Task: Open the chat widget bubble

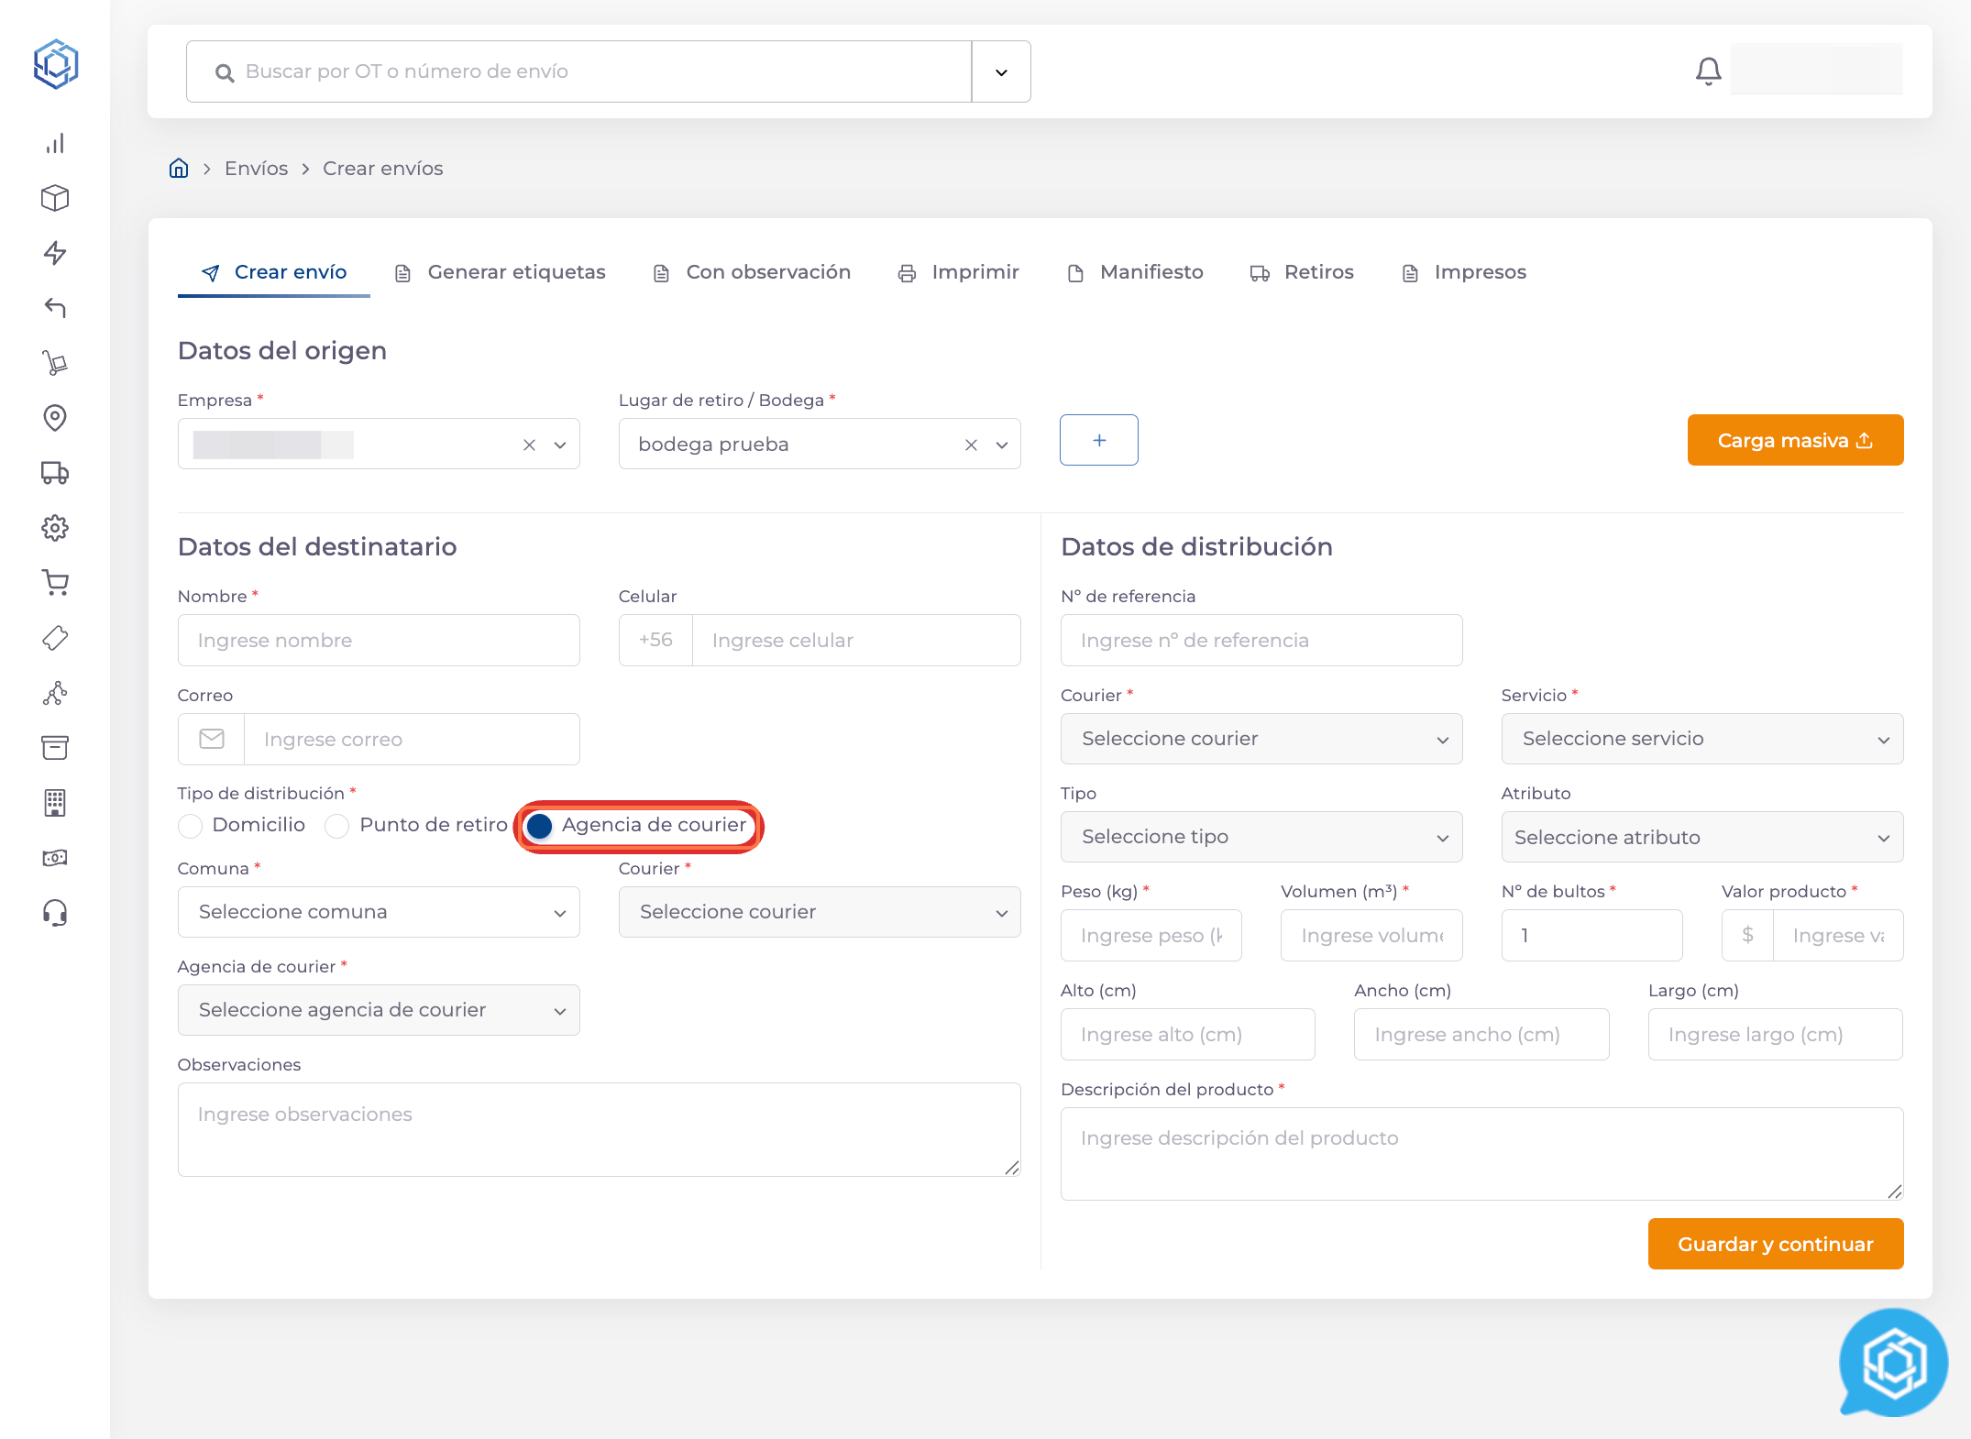Action: pyautogui.click(x=1893, y=1363)
